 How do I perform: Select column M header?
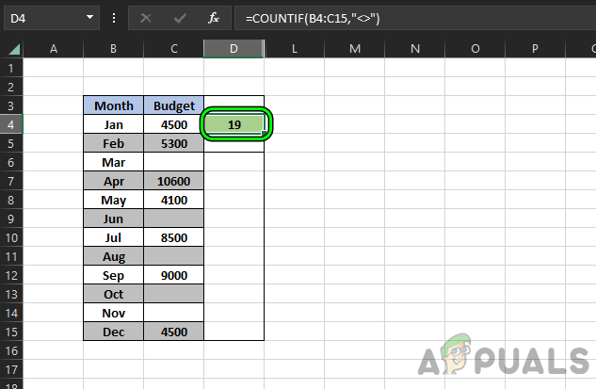[355, 49]
